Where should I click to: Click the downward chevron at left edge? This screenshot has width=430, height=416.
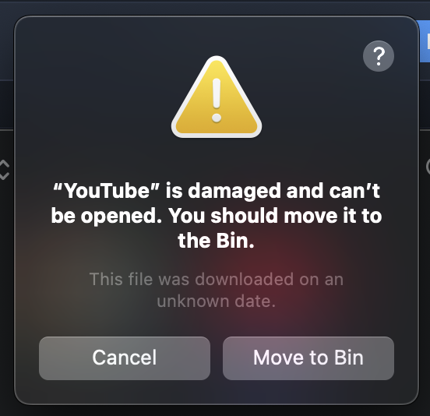pos(5,176)
